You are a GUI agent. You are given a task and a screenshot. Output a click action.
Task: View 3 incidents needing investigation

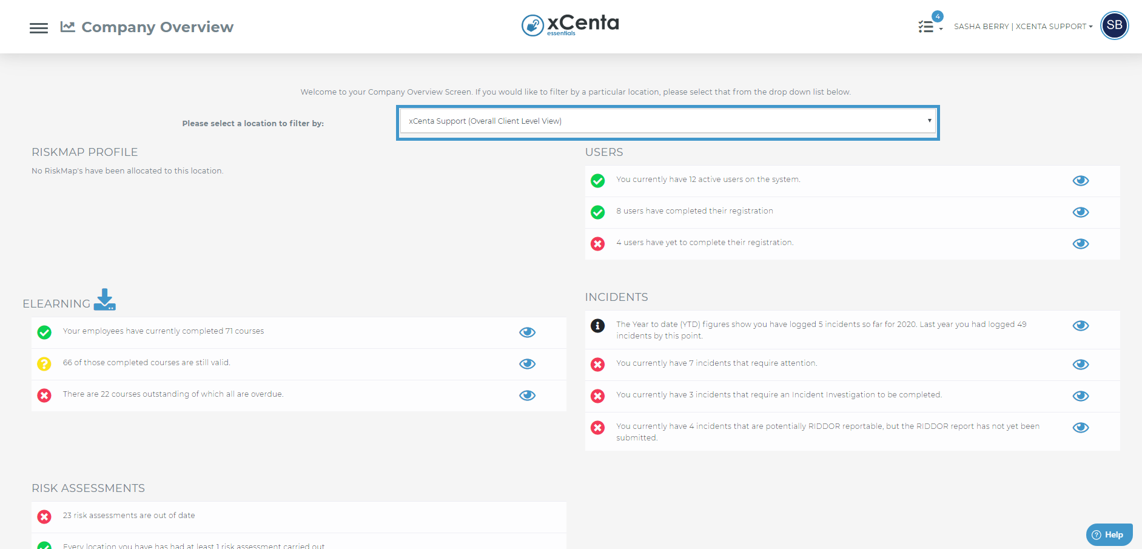[1081, 396]
